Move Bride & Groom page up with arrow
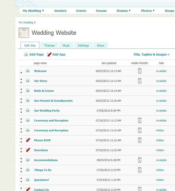 (x=21, y=89)
